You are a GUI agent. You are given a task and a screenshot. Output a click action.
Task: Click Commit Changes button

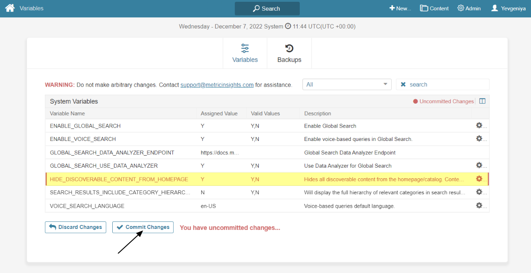[x=143, y=227]
